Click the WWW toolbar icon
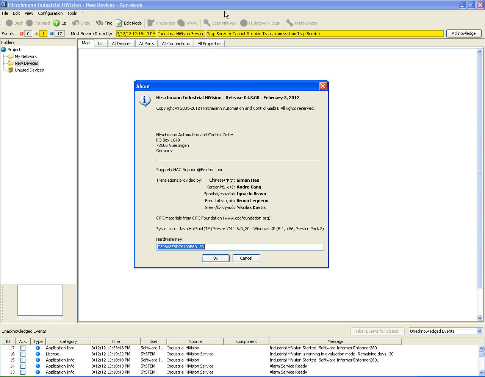Image resolution: width=485 pixels, height=377 pixels. pos(181,23)
